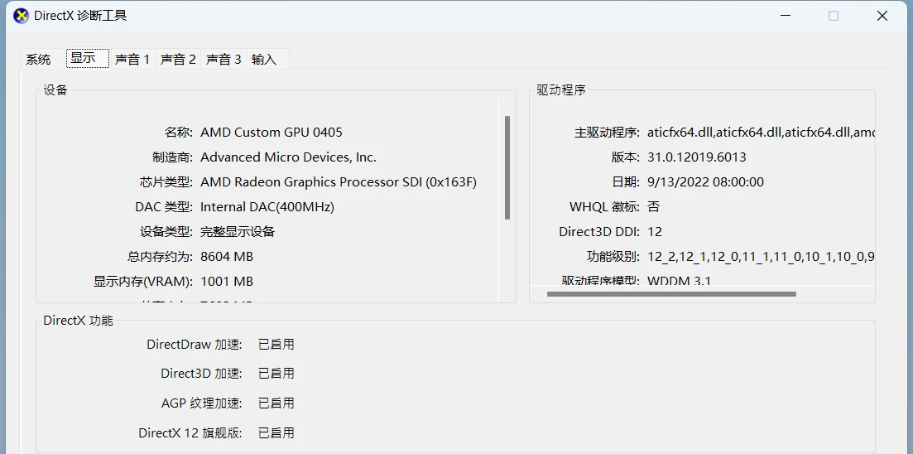The image size is (913, 454).
Task: Click the aticfx64.dll main driver list
Action: [x=761, y=133]
